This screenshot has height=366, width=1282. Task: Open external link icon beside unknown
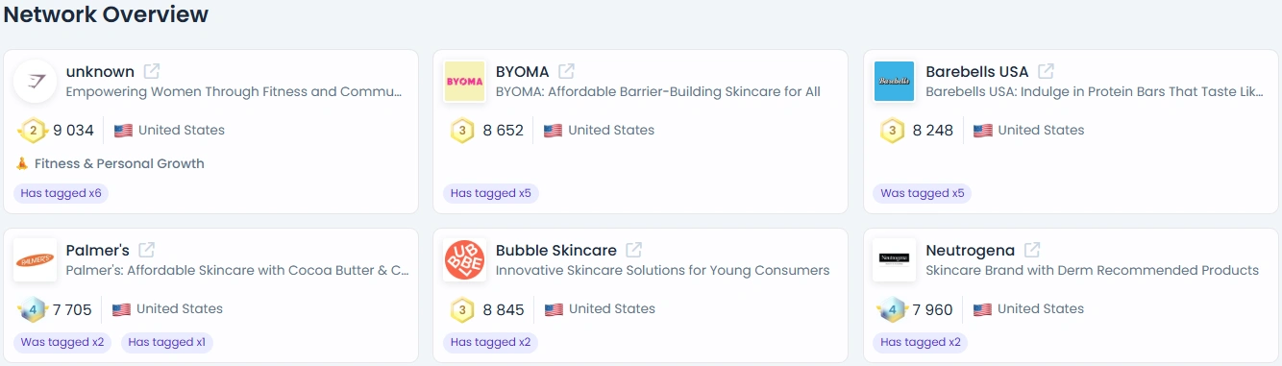tap(152, 71)
